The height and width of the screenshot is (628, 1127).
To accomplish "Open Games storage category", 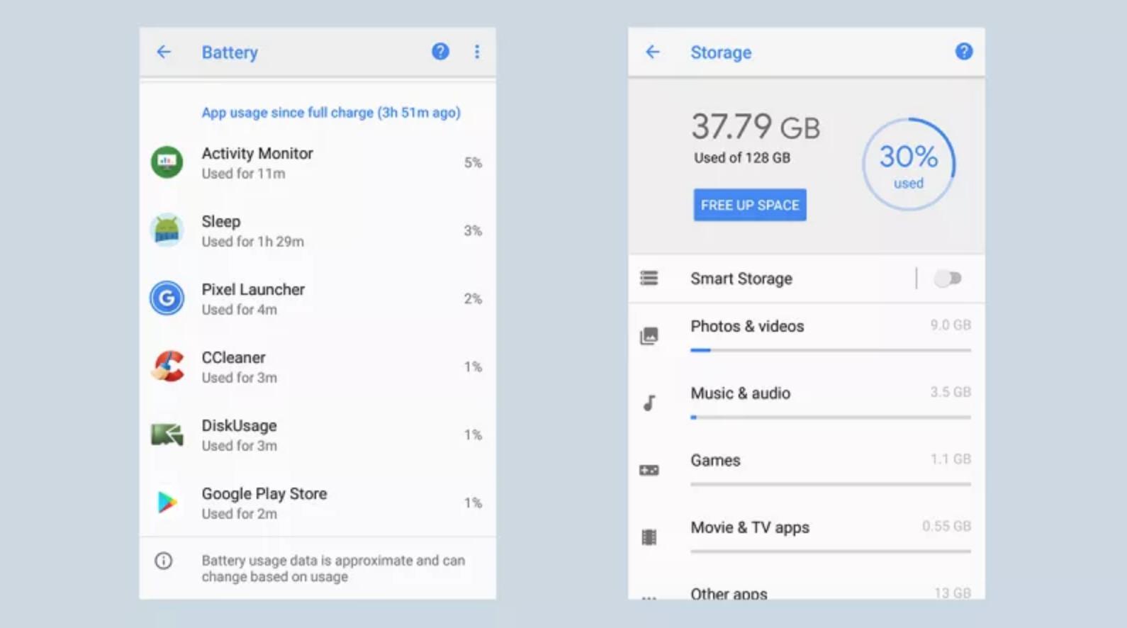I will [806, 470].
